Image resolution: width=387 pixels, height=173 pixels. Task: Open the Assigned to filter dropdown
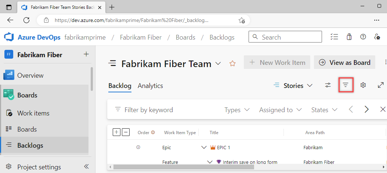pos(281,110)
